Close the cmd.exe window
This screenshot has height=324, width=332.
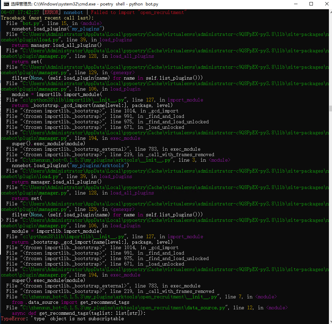point(326,4)
